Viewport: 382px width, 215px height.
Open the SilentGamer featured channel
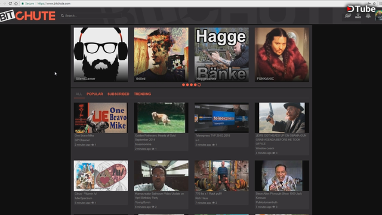click(101, 54)
